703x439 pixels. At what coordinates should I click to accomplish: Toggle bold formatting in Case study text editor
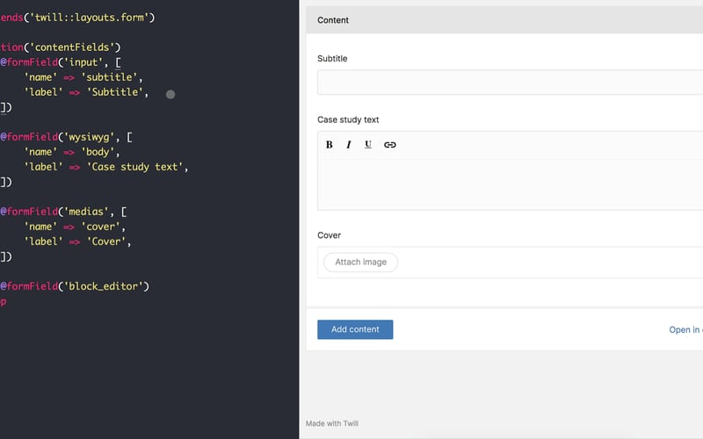click(329, 145)
